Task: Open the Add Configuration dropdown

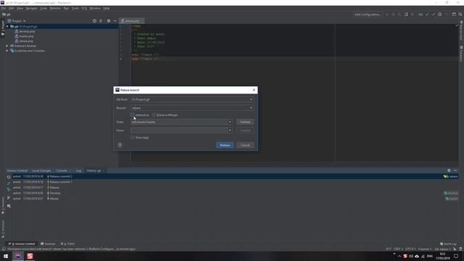Action: coord(368,14)
